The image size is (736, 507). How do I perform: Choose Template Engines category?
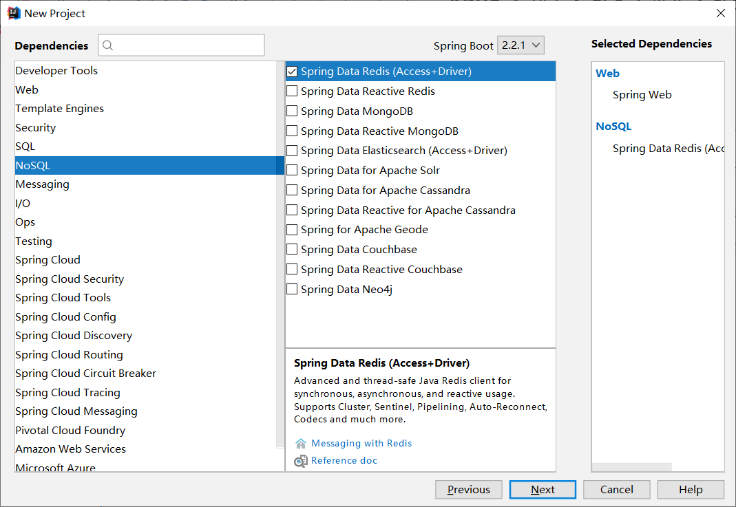146,108
